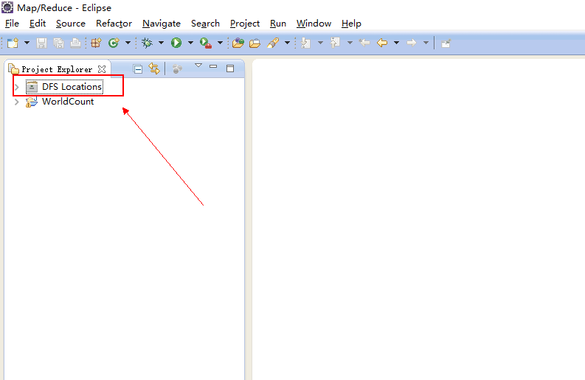Open the External Tools dropdown arrow

point(220,43)
